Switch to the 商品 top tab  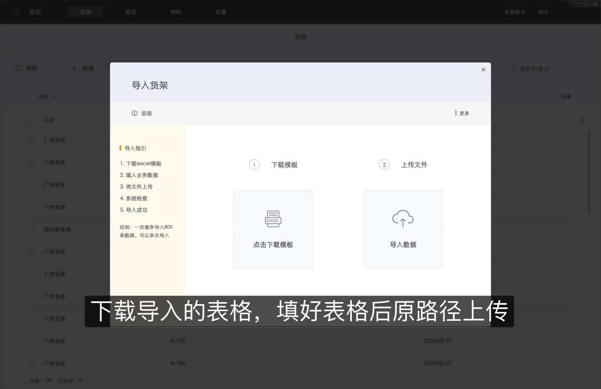point(131,12)
